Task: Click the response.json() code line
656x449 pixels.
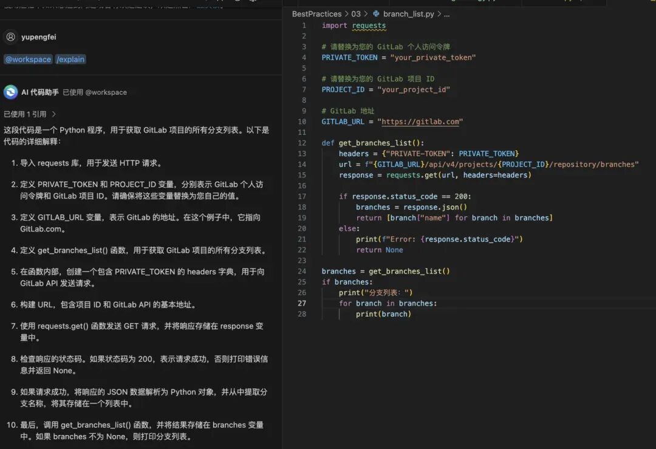Action: [411, 207]
